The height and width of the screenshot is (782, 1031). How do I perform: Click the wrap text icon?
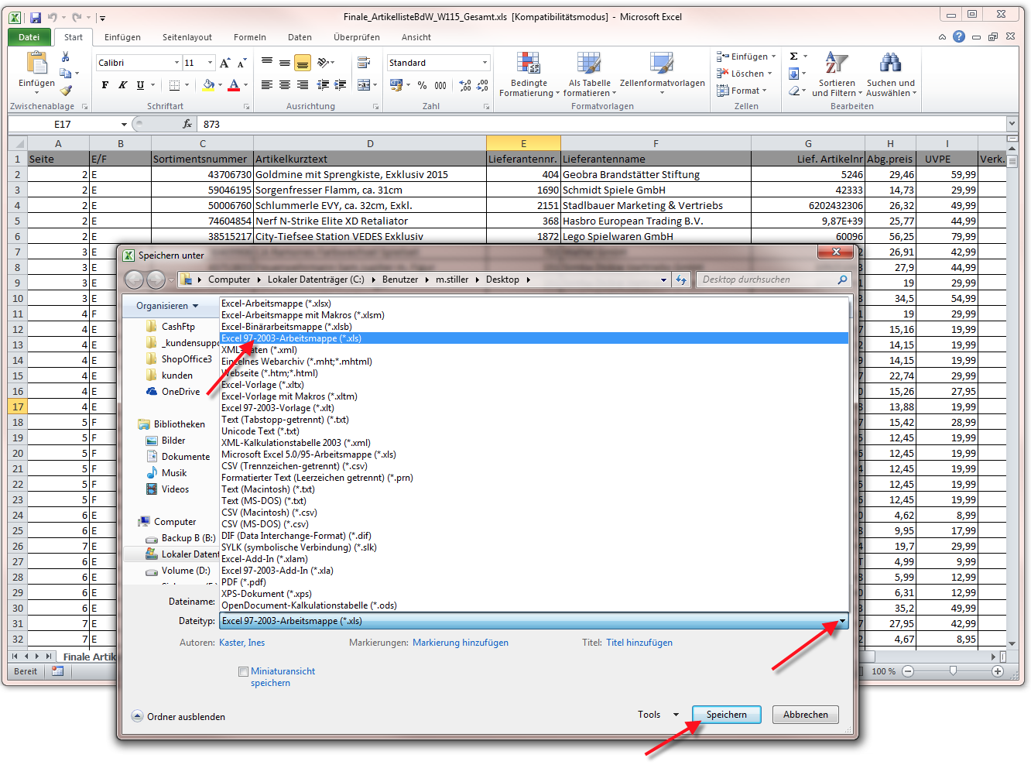coord(364,63)
